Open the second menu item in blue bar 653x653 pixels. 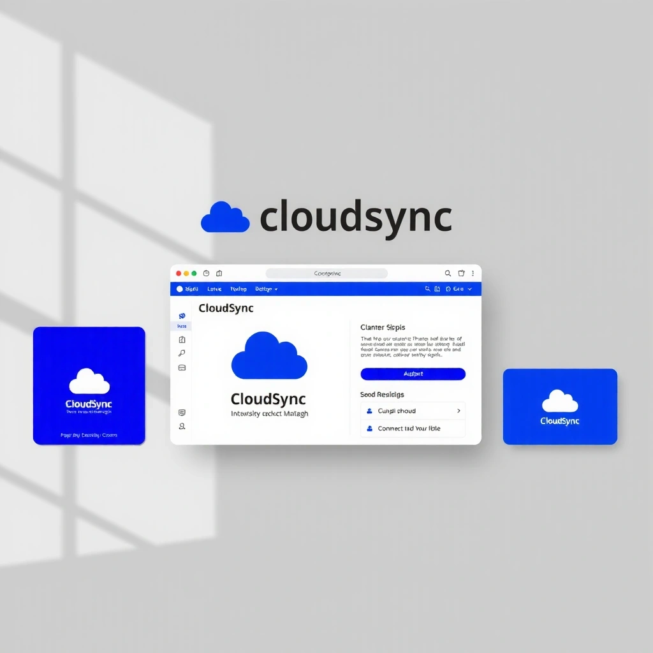click(214, 289)
